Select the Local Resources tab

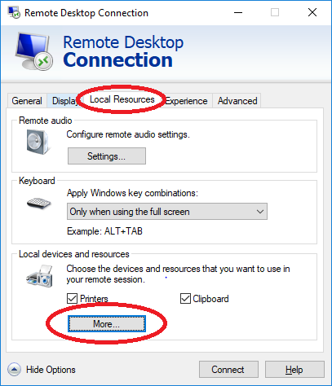122,99
